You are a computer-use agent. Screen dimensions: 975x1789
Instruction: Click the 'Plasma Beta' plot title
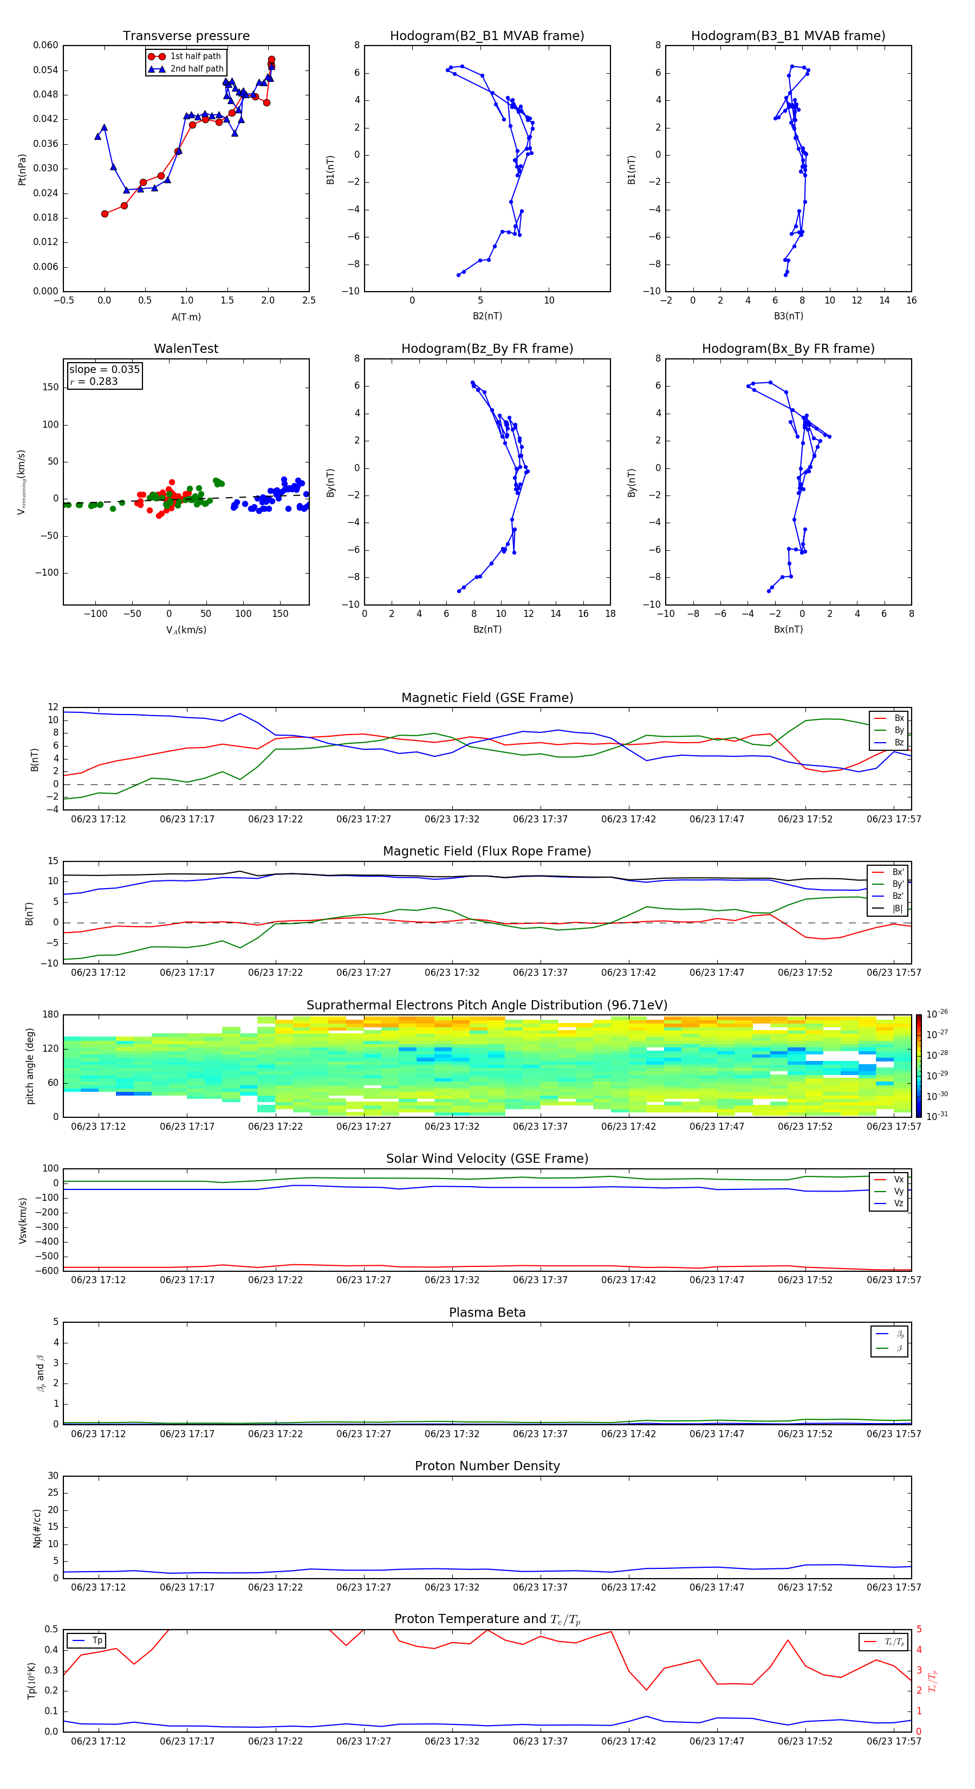487,1312
